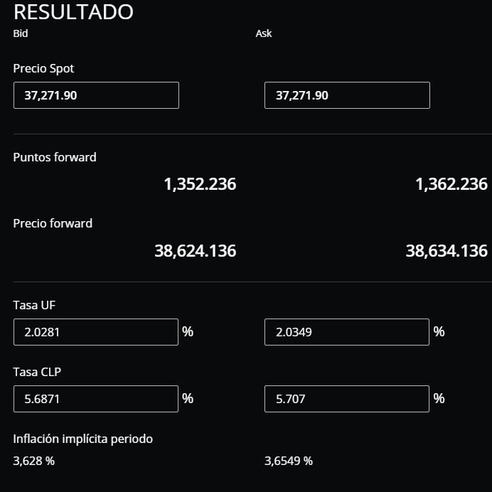The image size is (492, 492).
Task: Click the Ask column label
Action: pyautogui.click(x=264, y=33)
